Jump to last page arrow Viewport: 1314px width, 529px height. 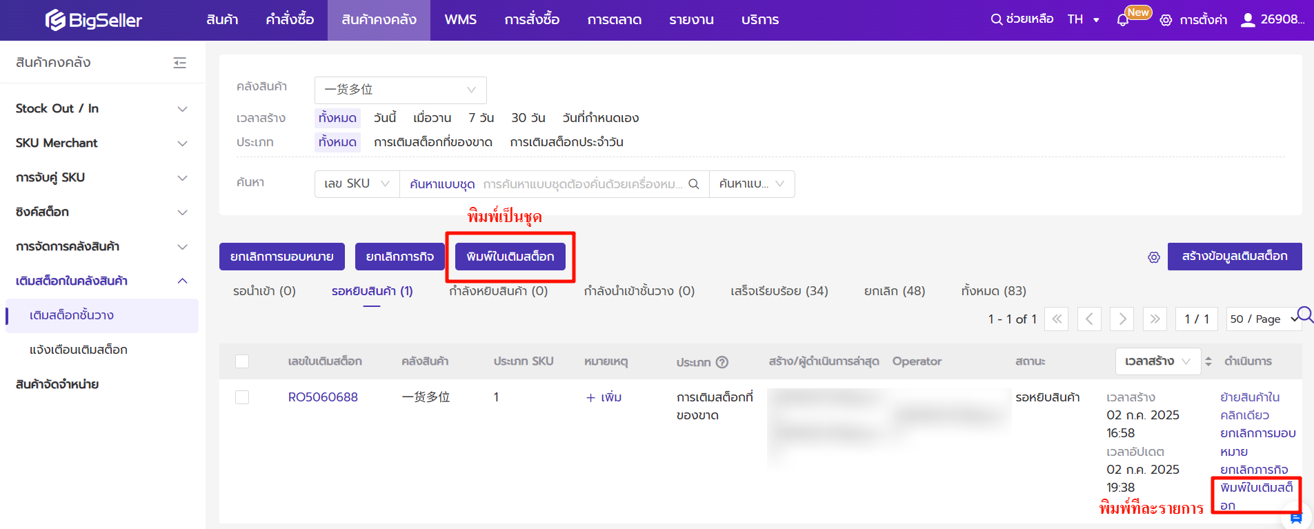(x=1155, y=319)
